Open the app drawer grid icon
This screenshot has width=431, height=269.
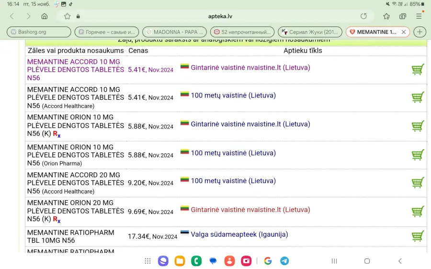coord(147,261)
